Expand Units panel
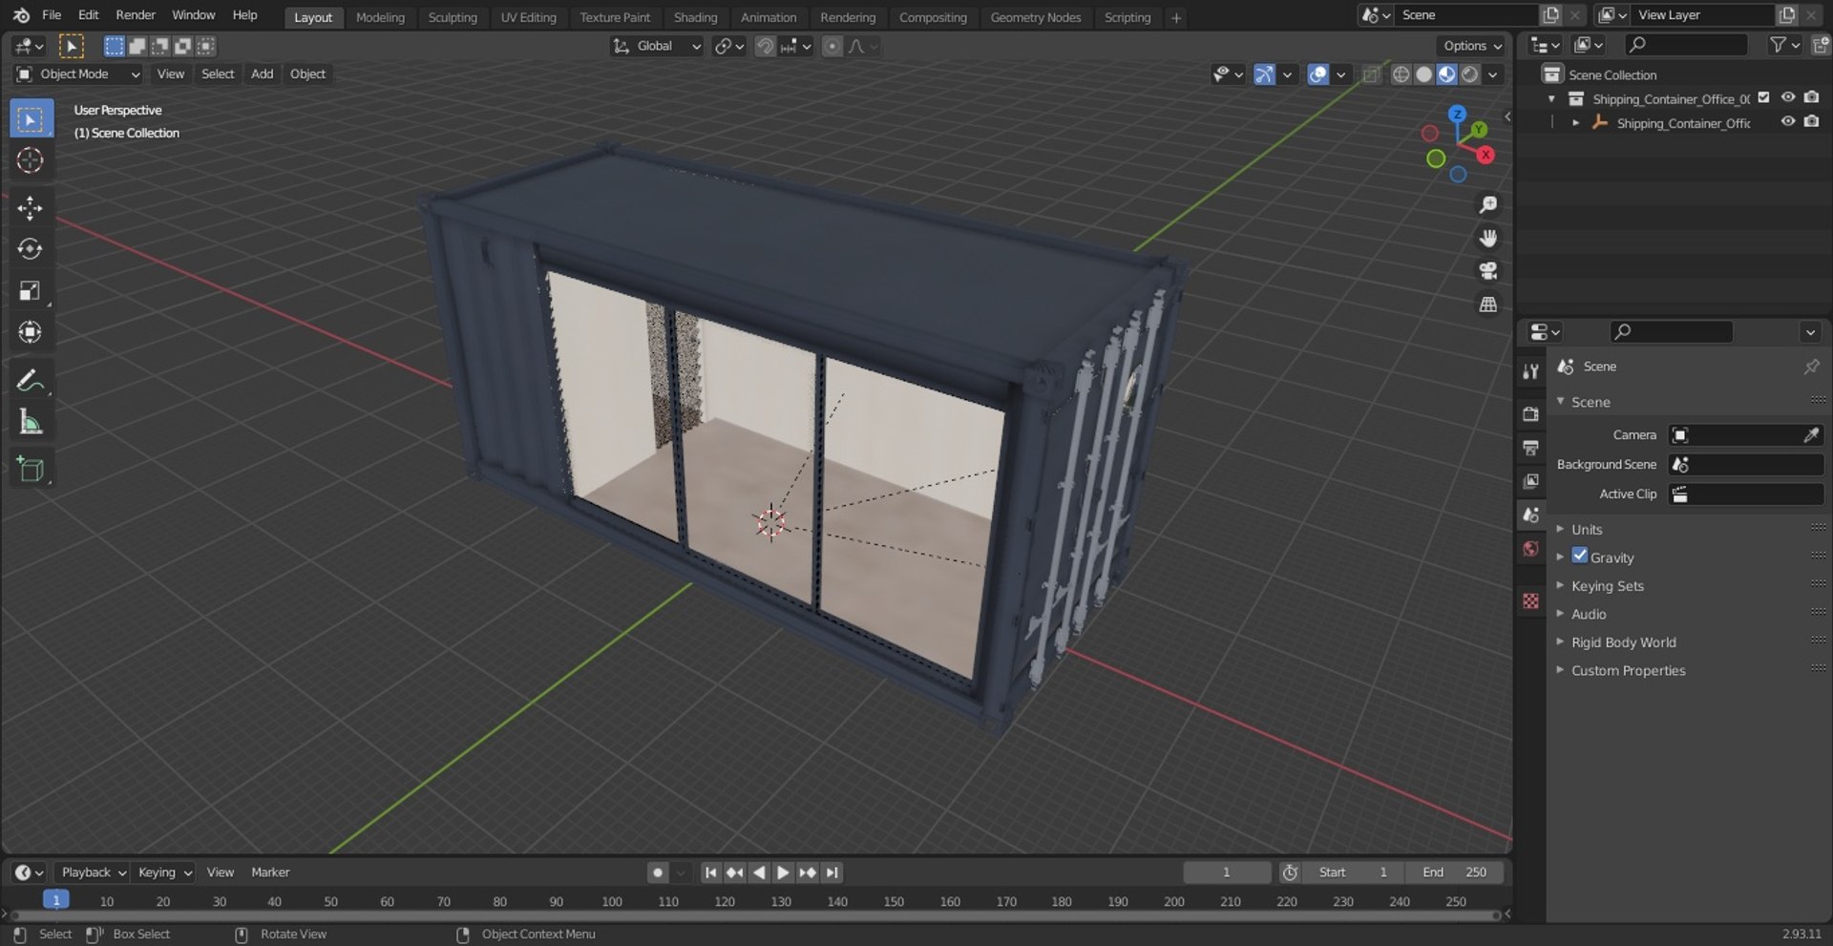The image size is (1833, 946). point(1587,529)
